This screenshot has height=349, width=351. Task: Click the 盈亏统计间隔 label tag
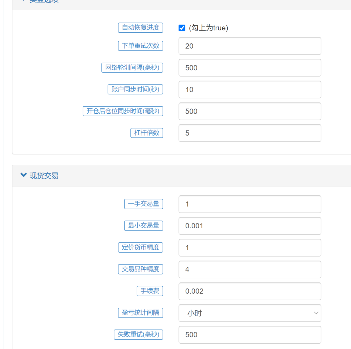(141, 313)
